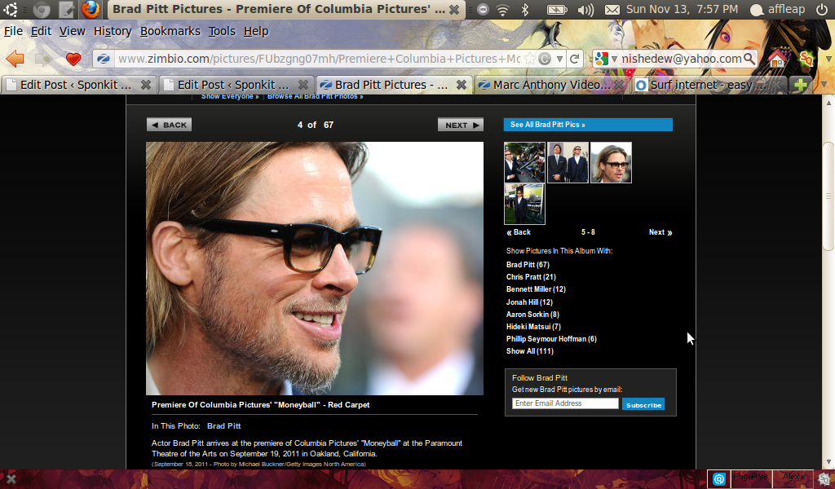Click the red heart toolbar icon
Image resolution: width=835 pixels, height=489 pixels.
coord(73,59)
